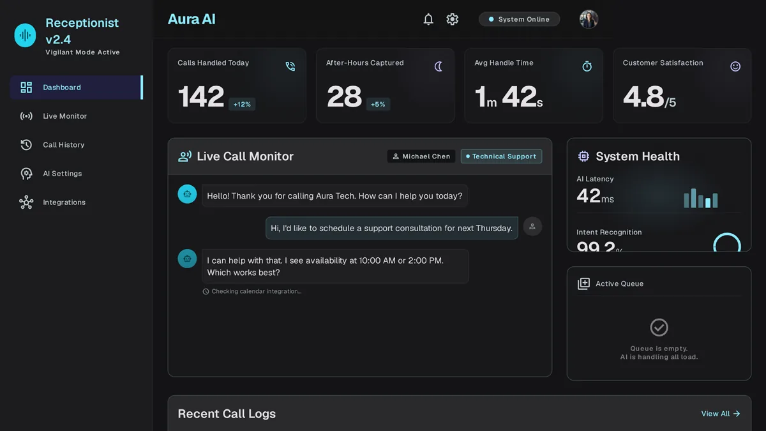The height and width of the screenshot is (431, 766).
Task: Click the 142 calls handled value
Action: [201, 97]
